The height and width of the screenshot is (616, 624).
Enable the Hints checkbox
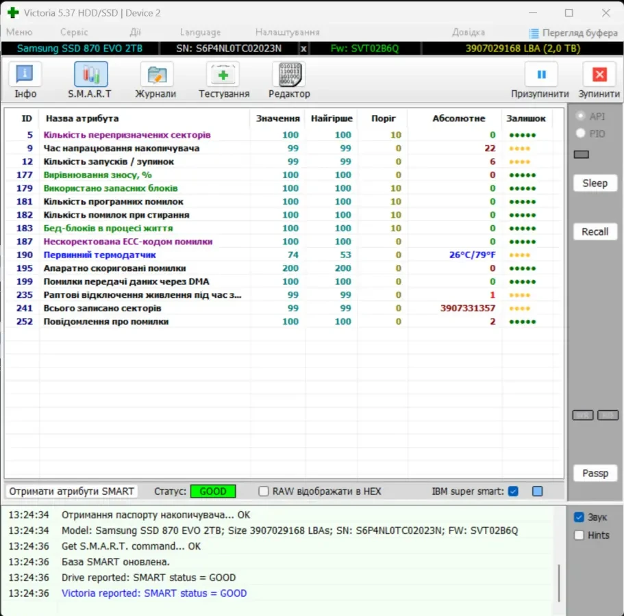click(x=579, y=535)
